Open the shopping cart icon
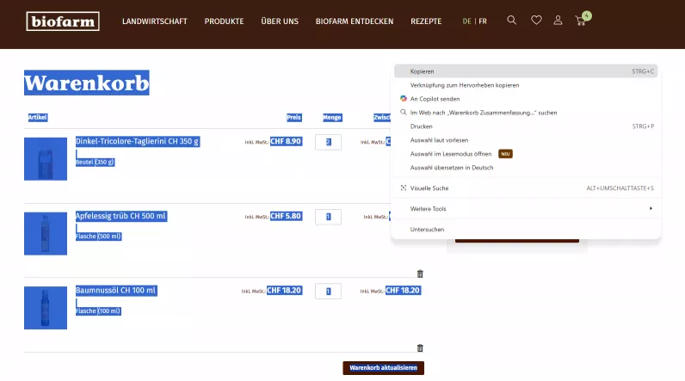The height and width of the screenshot is (381, 685). [582, 20]
